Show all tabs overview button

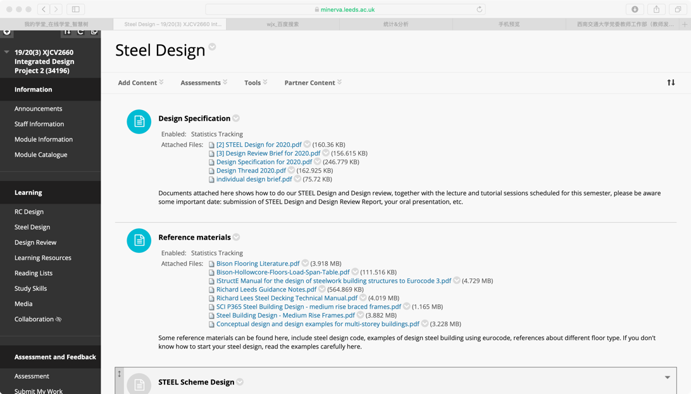coord(678,9)
